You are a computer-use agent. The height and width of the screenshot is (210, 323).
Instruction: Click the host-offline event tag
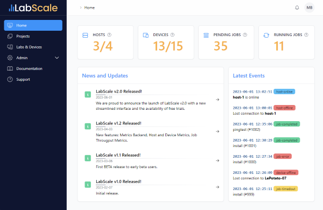point(284,108)
